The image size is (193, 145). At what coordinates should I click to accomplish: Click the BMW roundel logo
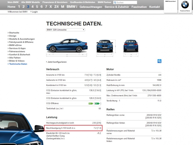(185, 5)
